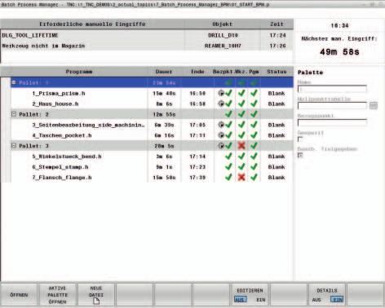This screenshot has height=308, width=385.
Task: Toggle the Gesperrt checkbox
Action: pos(300,139)
